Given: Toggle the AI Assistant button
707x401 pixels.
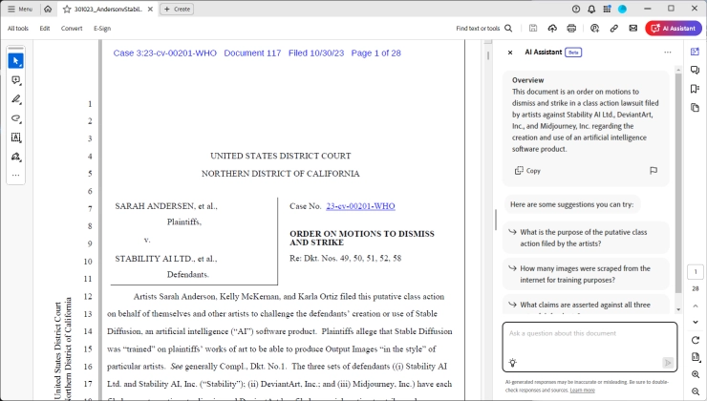Looking at the screenshot, I should pyautogui.click(x=674, y=28).
